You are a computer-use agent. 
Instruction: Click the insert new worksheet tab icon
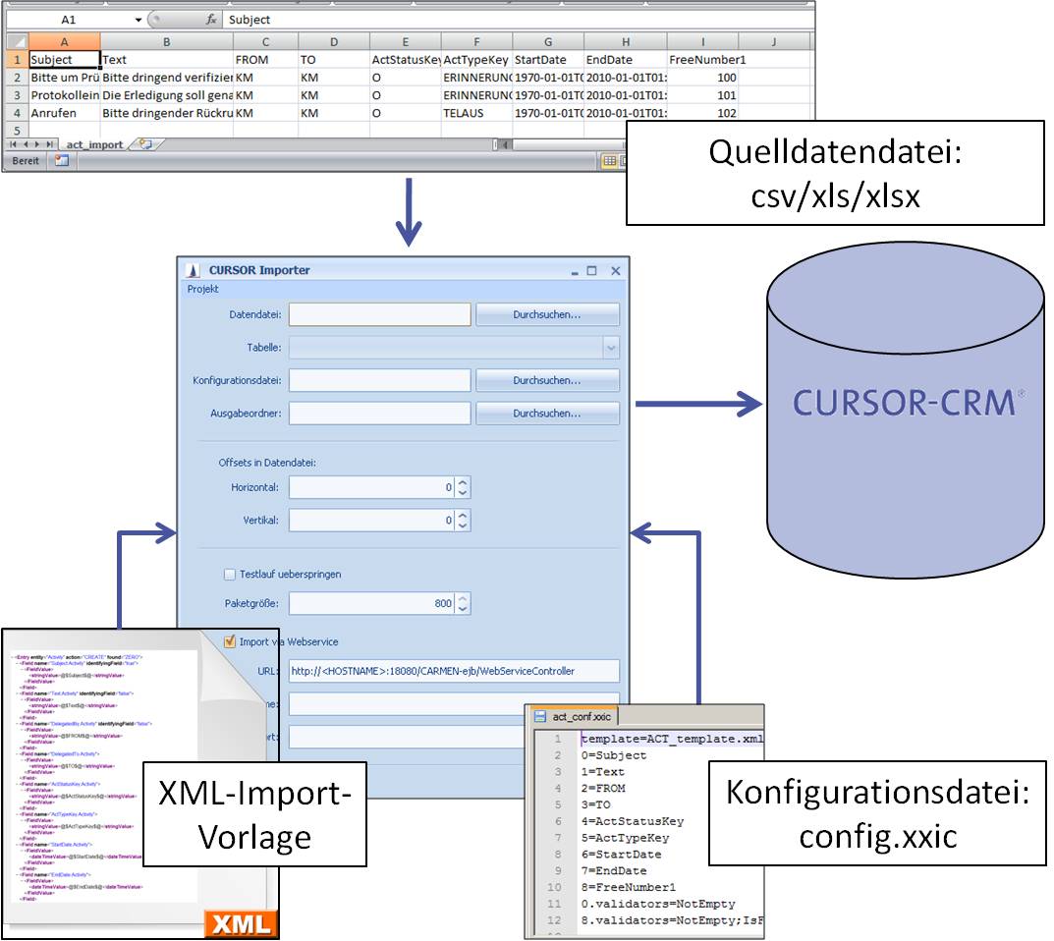click(146, 144)
